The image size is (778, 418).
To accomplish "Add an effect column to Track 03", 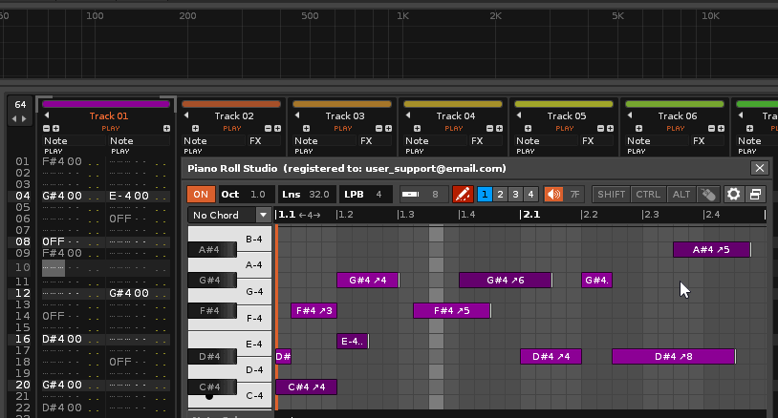I will tap(388, 128).
